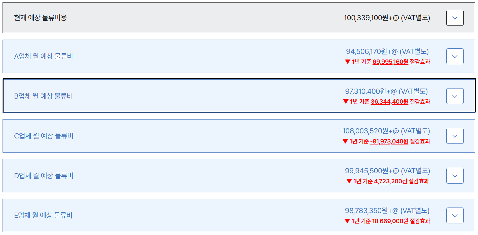Select the A업체 월 예상 물류비 label
This screenshot has height=235, width=478.
[44, 56]
